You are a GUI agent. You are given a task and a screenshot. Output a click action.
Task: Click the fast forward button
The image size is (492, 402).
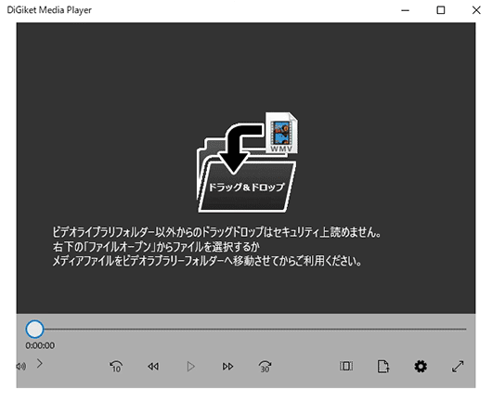tap(227, 366)
